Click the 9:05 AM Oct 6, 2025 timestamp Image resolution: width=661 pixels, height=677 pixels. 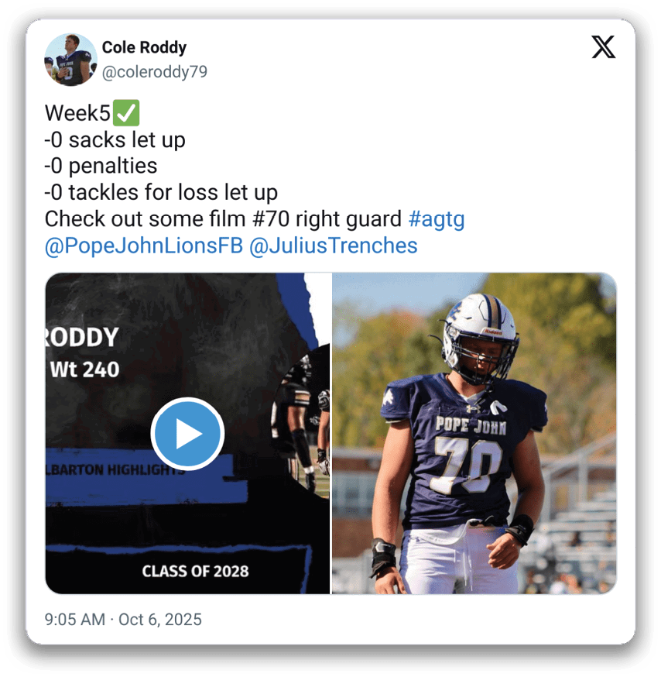(123, 619)
